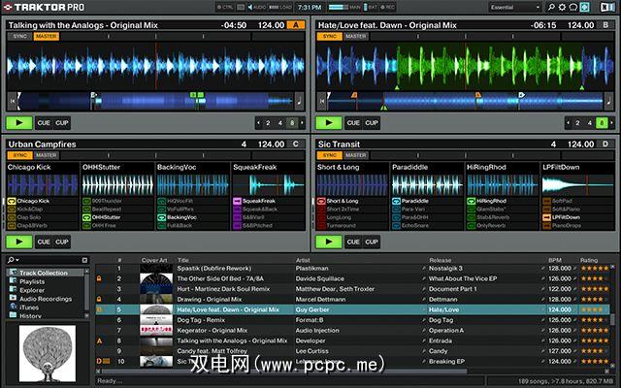
Task: Click the lock icon on track 2
Action: tap(101, 278)
